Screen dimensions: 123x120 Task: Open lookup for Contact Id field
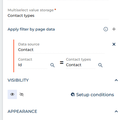tap(52, 65)
